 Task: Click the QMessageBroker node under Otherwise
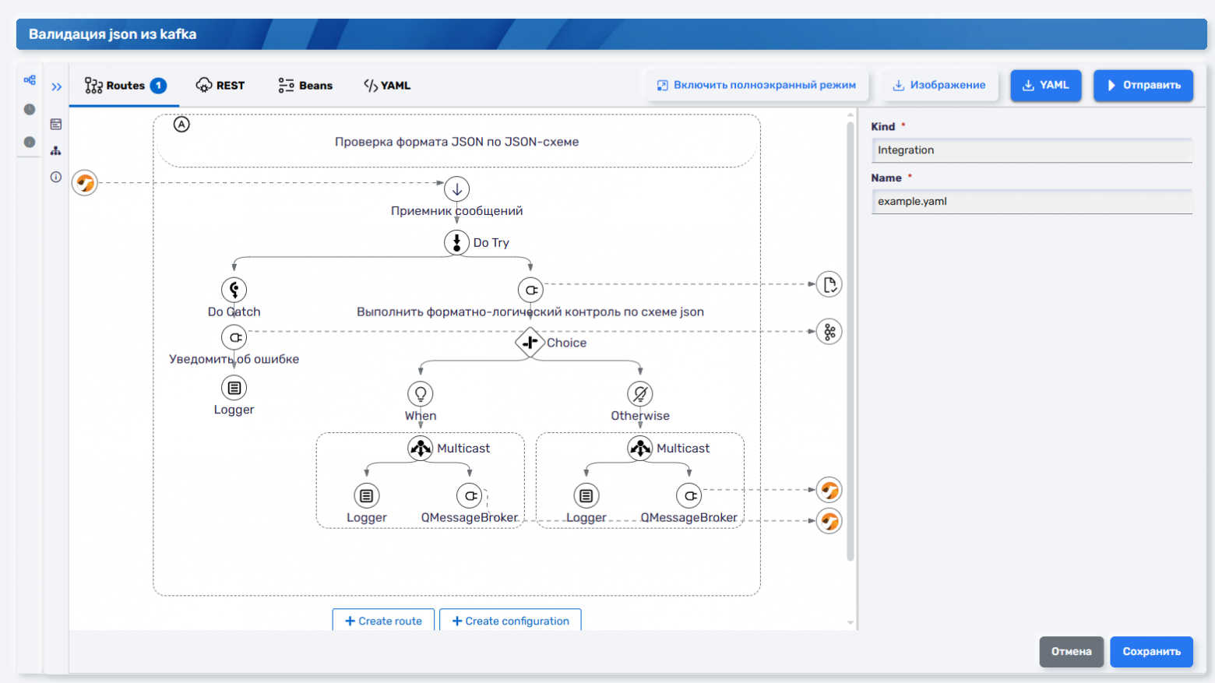coord(689,496)
